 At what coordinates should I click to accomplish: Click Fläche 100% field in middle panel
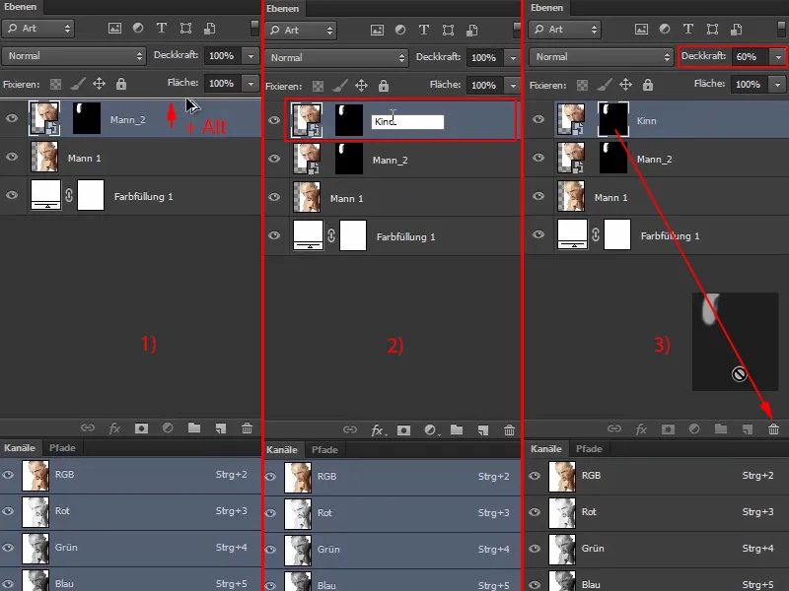click(485, 85)
